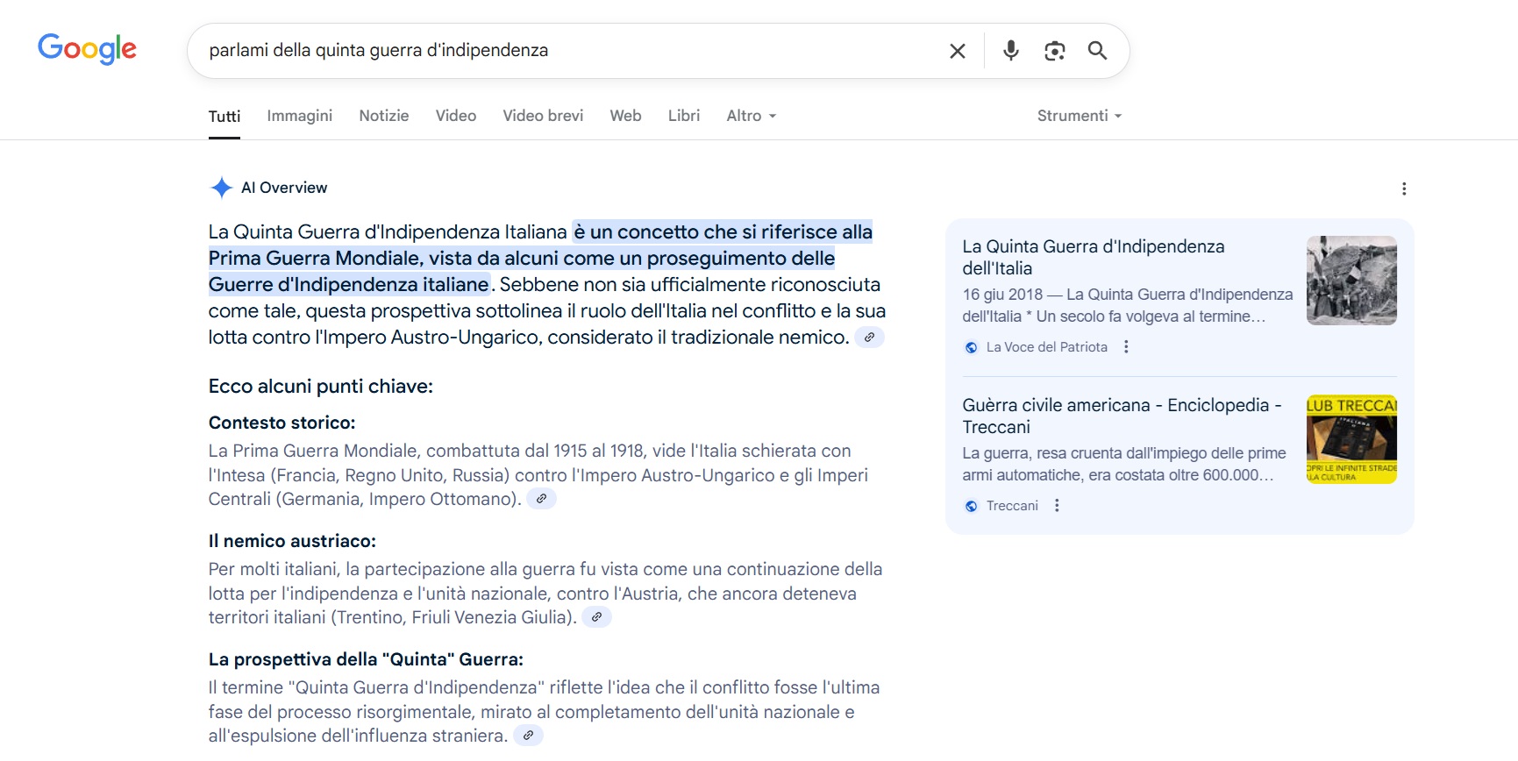Click the Treccani source label

(x=1012, y=506)
